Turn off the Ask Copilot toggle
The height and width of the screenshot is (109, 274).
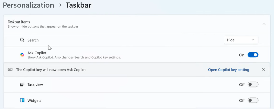(253, 55)
